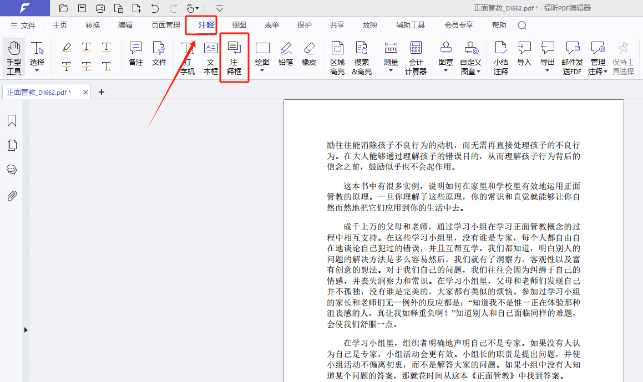Toggle the 手型工具 hand tool
Viewport: 643px width, 382px height.
pos(14,57)
